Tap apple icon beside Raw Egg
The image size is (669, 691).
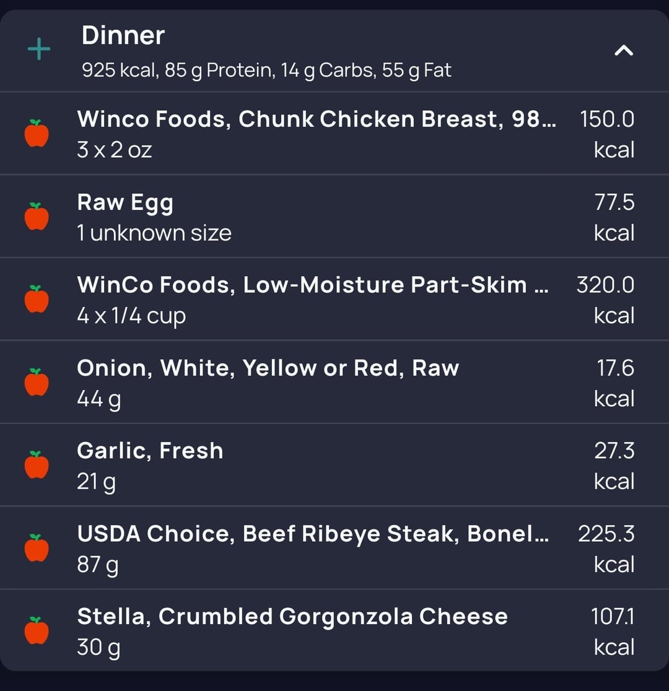click(37, 217)
